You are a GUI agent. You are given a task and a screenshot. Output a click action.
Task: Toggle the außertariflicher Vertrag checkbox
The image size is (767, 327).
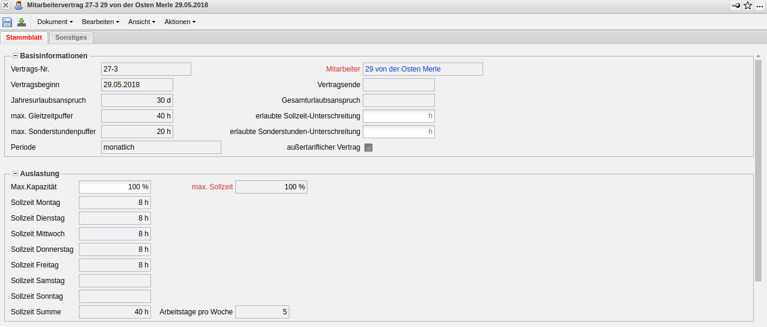[369, 147]
